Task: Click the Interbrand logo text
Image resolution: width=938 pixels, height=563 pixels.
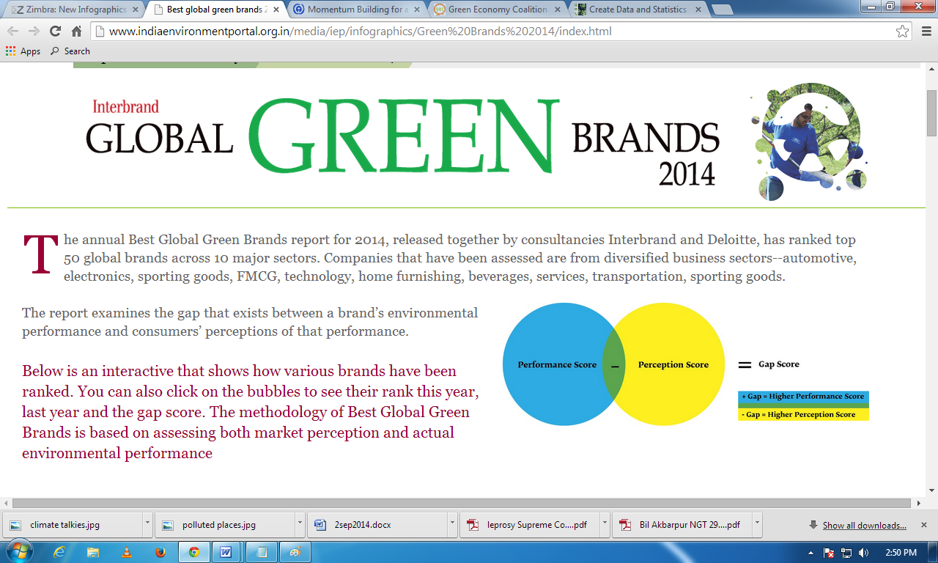Action: [125, 107]
